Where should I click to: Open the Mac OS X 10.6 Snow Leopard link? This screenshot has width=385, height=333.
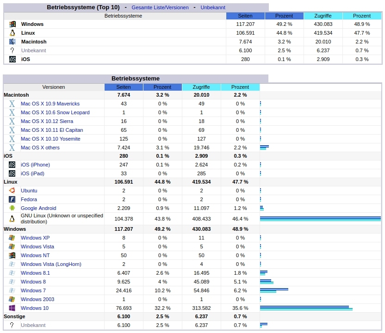pos(55,112)
